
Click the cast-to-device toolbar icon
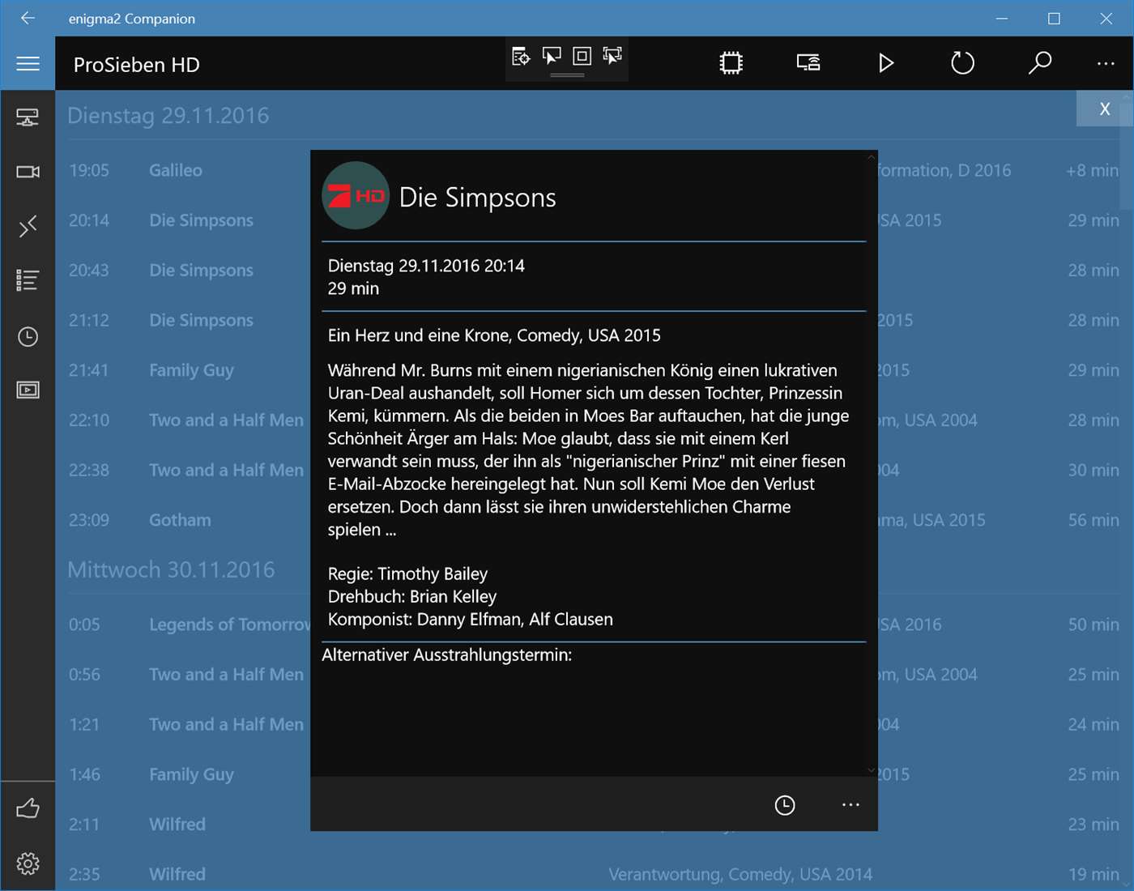pyautogui.click(x=808, y=63)
